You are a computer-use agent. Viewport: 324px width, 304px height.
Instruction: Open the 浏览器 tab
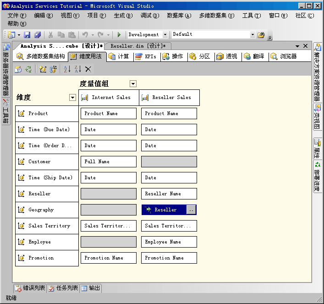[284, 56]
